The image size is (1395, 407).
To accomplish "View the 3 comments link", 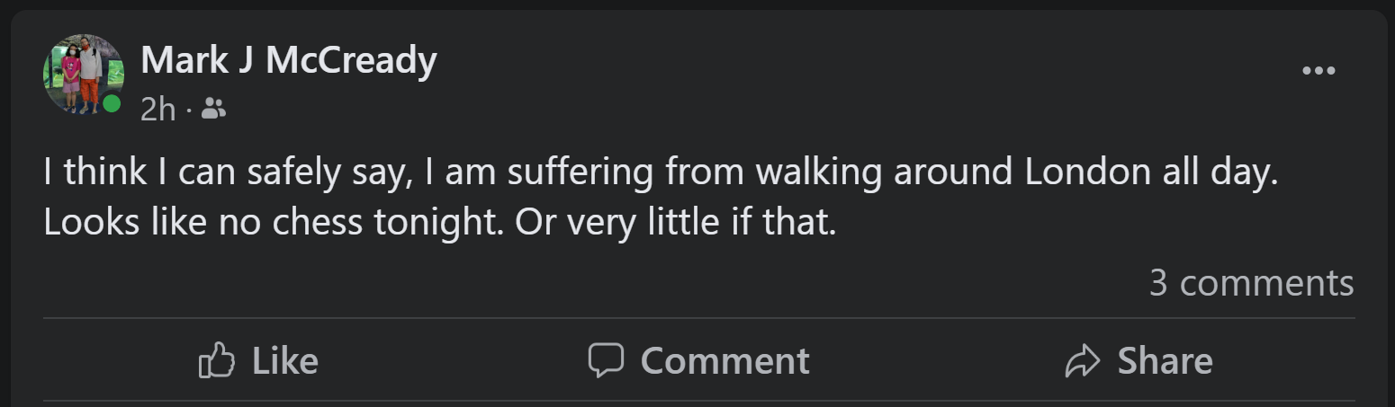I will (1251, 283).
